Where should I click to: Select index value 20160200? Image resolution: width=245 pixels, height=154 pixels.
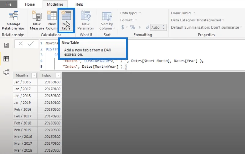[50, 110]
